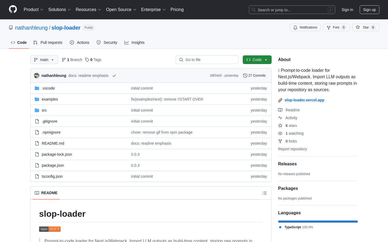Screen dimensions: 388x242
Task: Open the GitHub home logo
Action: pos(13,9)
